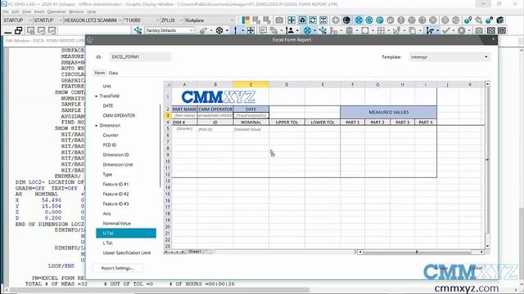Click the rotate arrows icon in top toolbar
Image resolution: width=524 pixels, height=294 pixels.
tap(313, 20)
